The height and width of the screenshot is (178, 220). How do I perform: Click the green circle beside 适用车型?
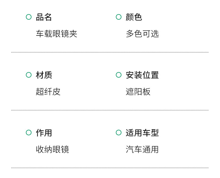(x=119, y=133)
